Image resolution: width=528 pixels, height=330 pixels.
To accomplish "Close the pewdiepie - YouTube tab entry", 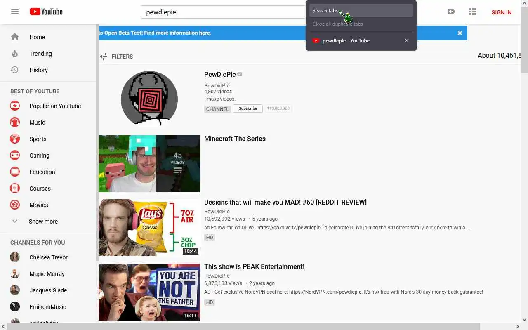I will [x=407, y=40].
